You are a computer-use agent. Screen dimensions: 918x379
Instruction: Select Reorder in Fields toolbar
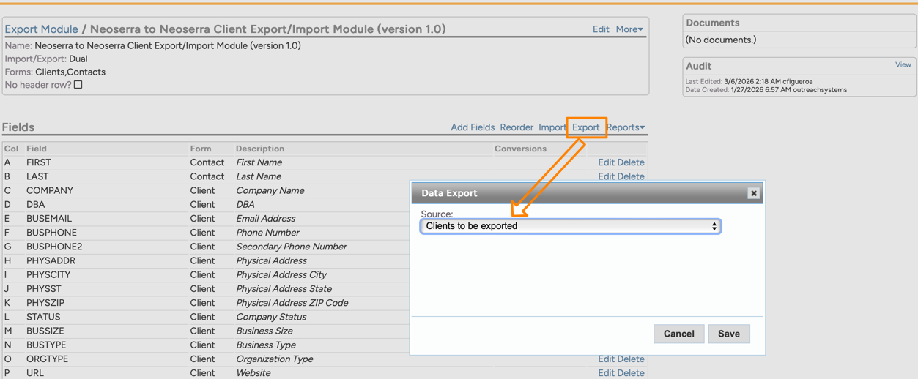coord(517,127)
